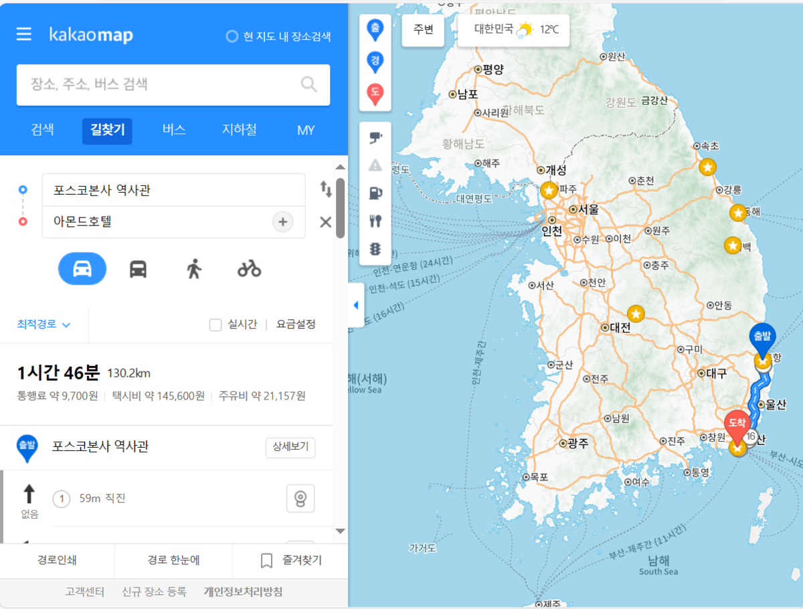
Task: Open street view for 59m 직진 step
Action: [x=300, y=499]
